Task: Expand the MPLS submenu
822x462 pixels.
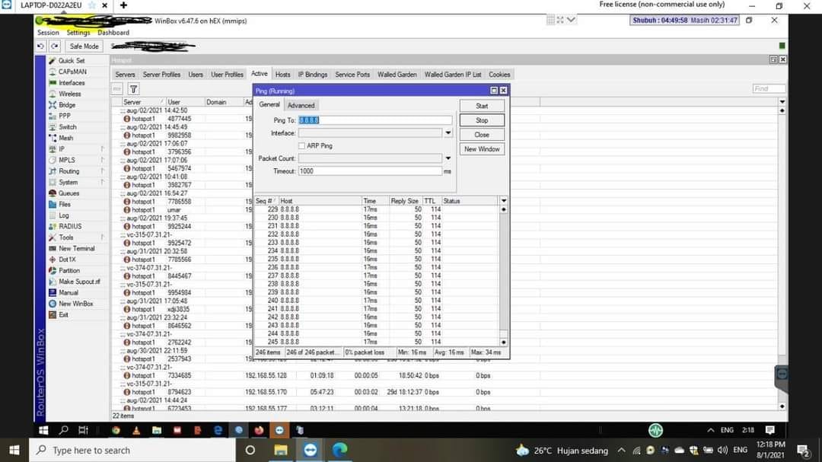Action: coord(102,160)
